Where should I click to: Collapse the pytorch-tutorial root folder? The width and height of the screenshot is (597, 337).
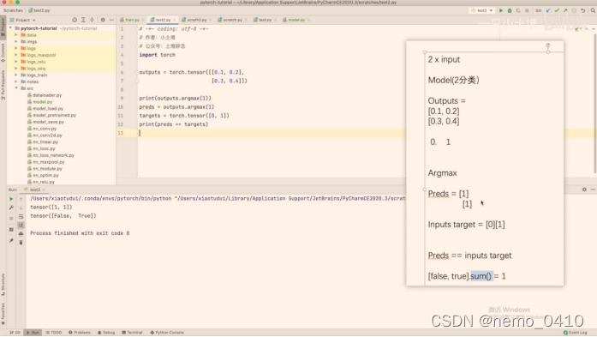pos(10,28)
